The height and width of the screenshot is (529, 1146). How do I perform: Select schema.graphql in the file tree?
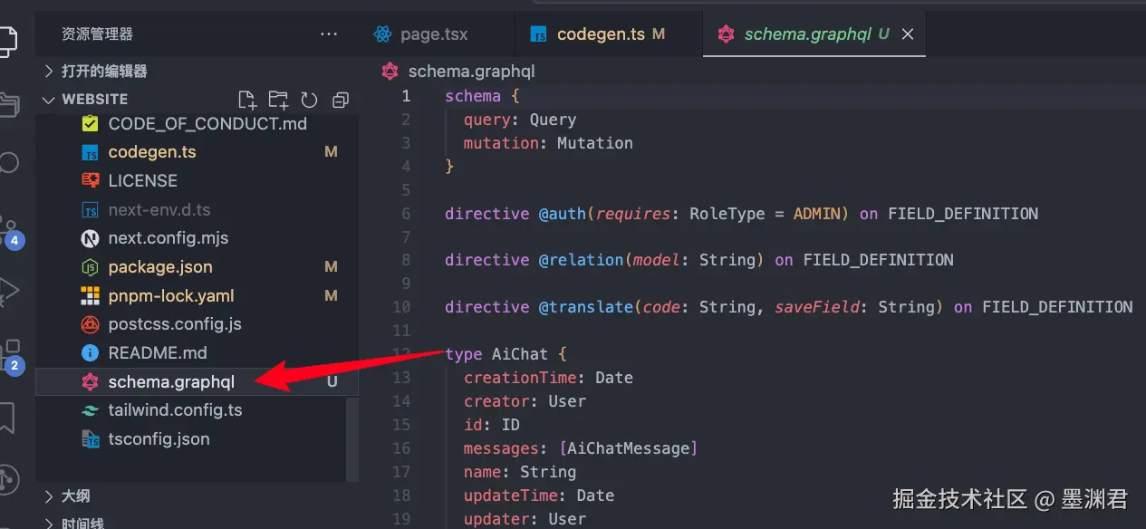(x=197, y=382)
